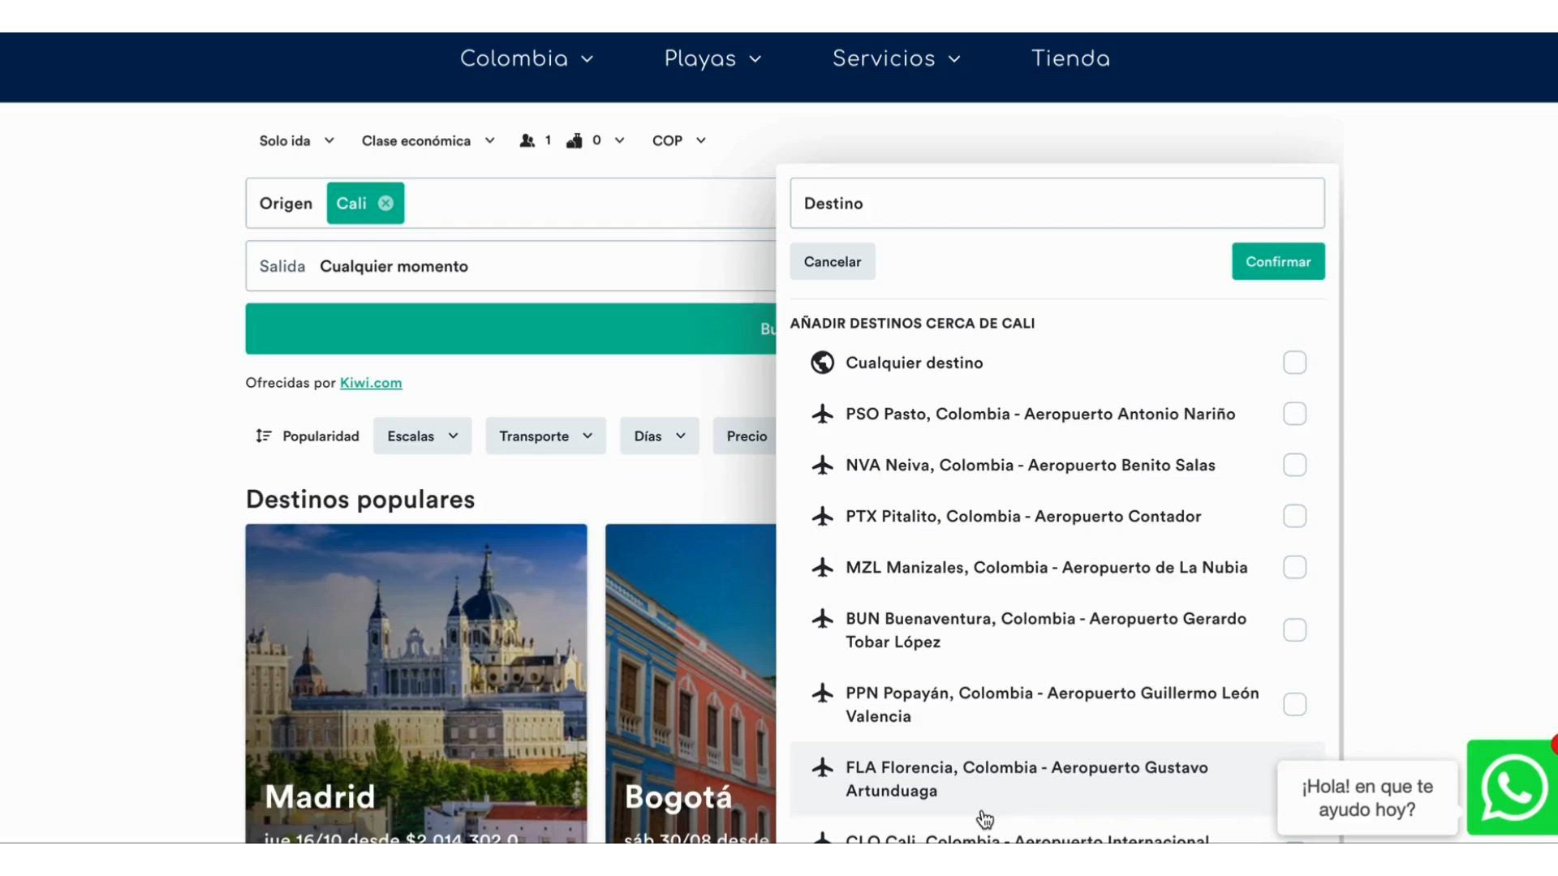The width and height of the screenshot is (1558, 876).
Task: Open the Transporte filter dropdown
Action: tap(545, 436)
